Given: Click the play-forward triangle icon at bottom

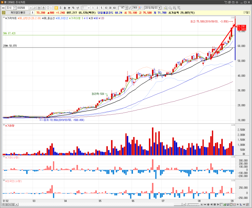Looking at the screenshot, I should pos(218,205).
